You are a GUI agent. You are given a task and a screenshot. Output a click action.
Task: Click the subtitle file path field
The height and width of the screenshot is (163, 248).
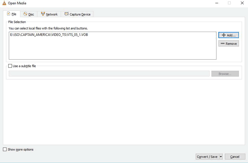(109, 74)
